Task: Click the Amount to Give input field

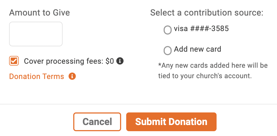Action: point(36,34)
